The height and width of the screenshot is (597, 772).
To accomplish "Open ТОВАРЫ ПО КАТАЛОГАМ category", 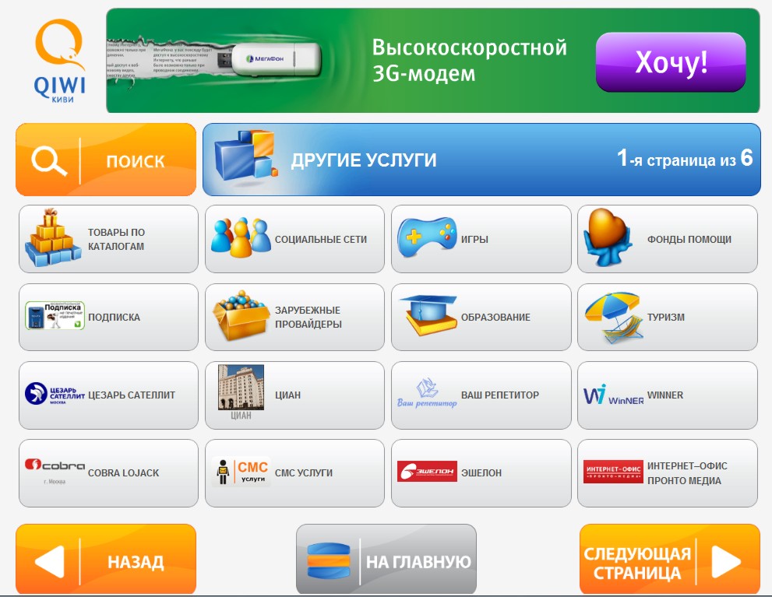I will (116, 239).
